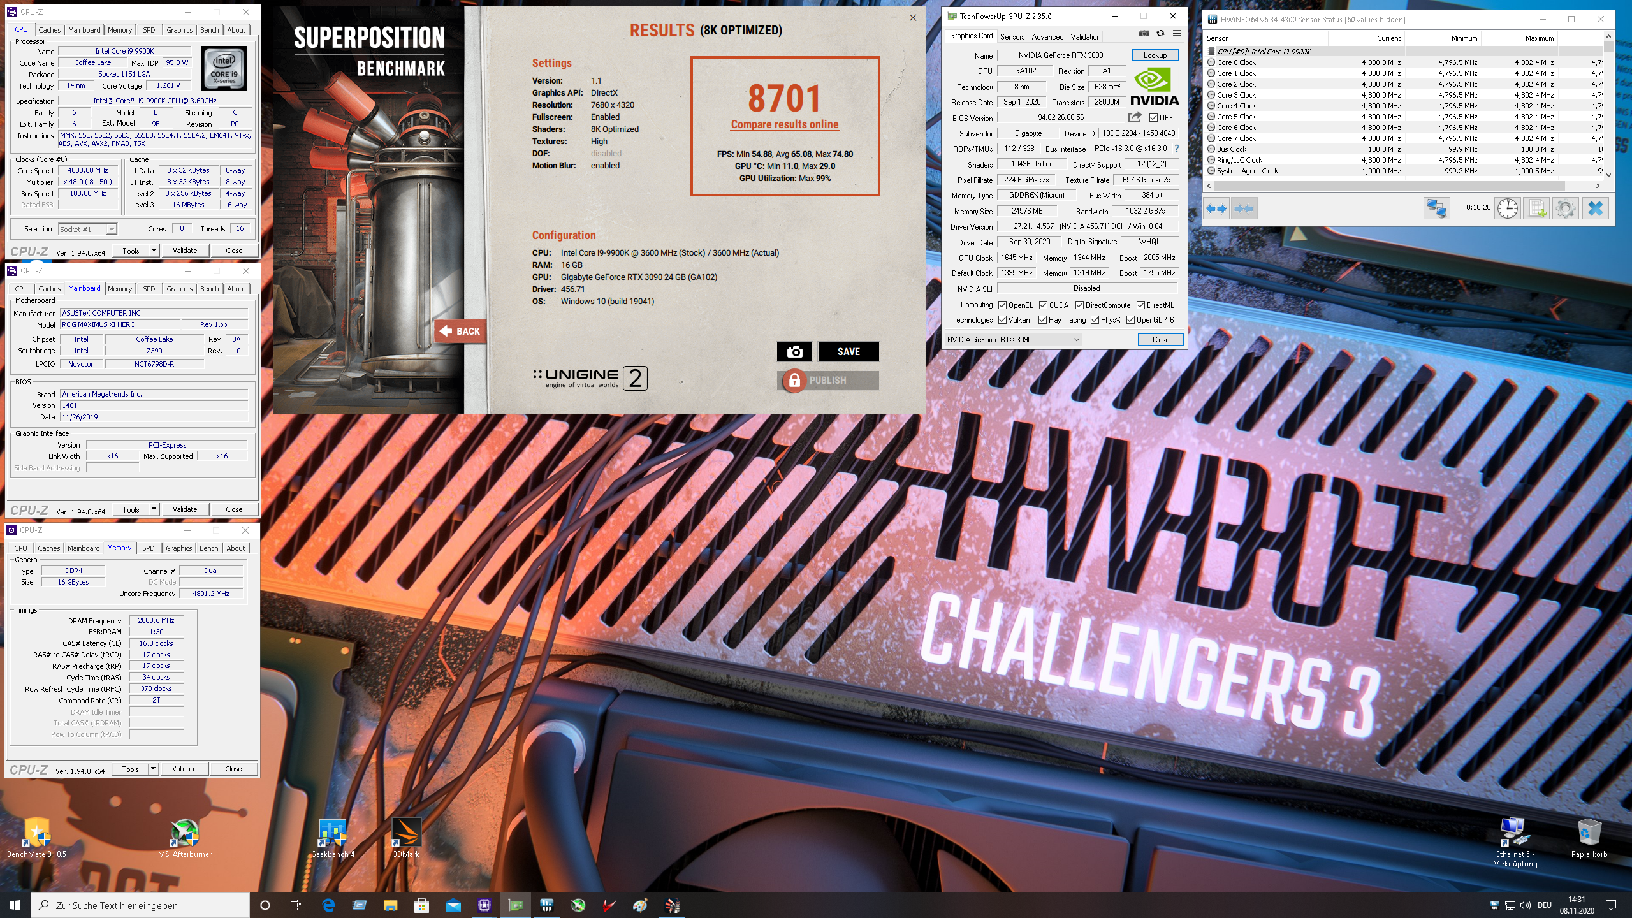
Task: Toggle the Vulkan checkbox
Action: pyautogui.click(x=1002, y=320)
